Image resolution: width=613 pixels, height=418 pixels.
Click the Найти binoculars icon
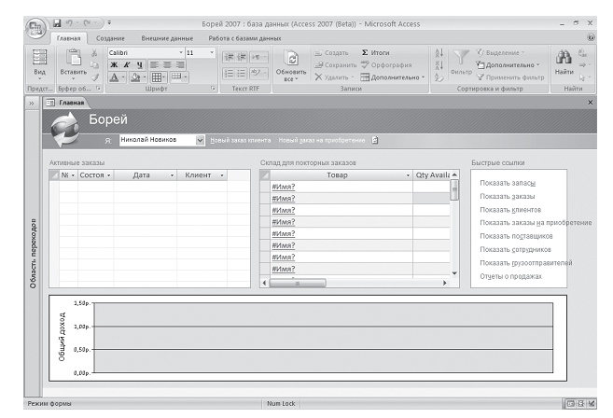click(564, 57)
